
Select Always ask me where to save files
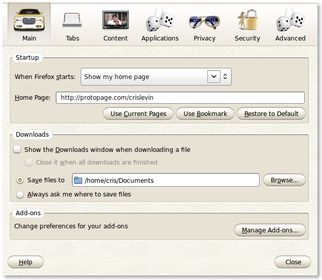pos(20,194)
